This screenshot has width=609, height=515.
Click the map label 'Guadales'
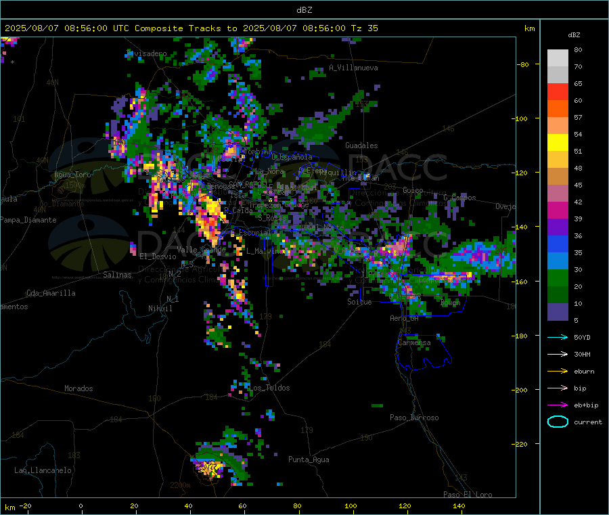361,145
